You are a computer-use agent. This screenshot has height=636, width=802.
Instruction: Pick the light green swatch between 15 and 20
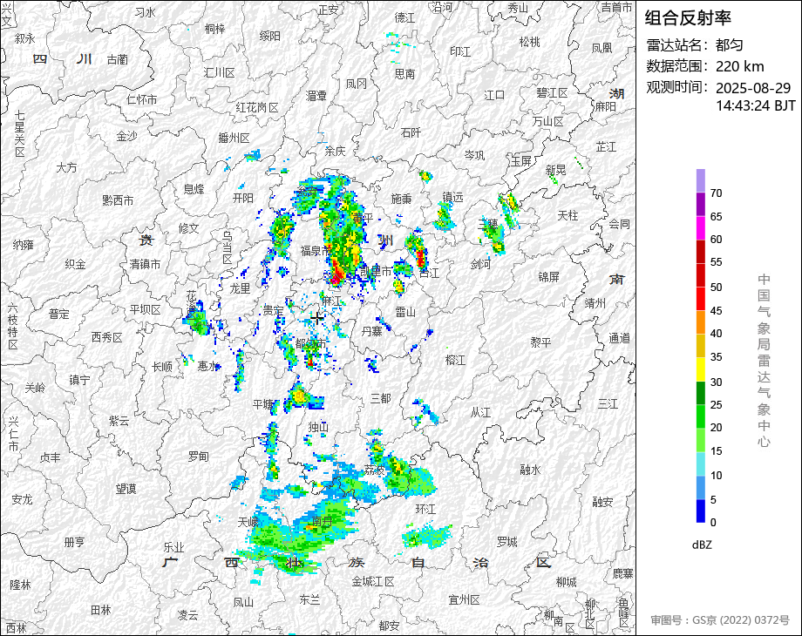tap(701, 440)
